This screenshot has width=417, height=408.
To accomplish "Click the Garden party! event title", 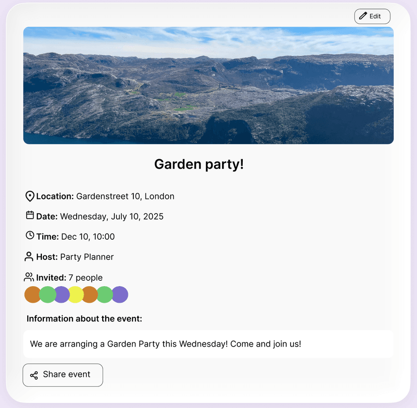I will (198, 164).
